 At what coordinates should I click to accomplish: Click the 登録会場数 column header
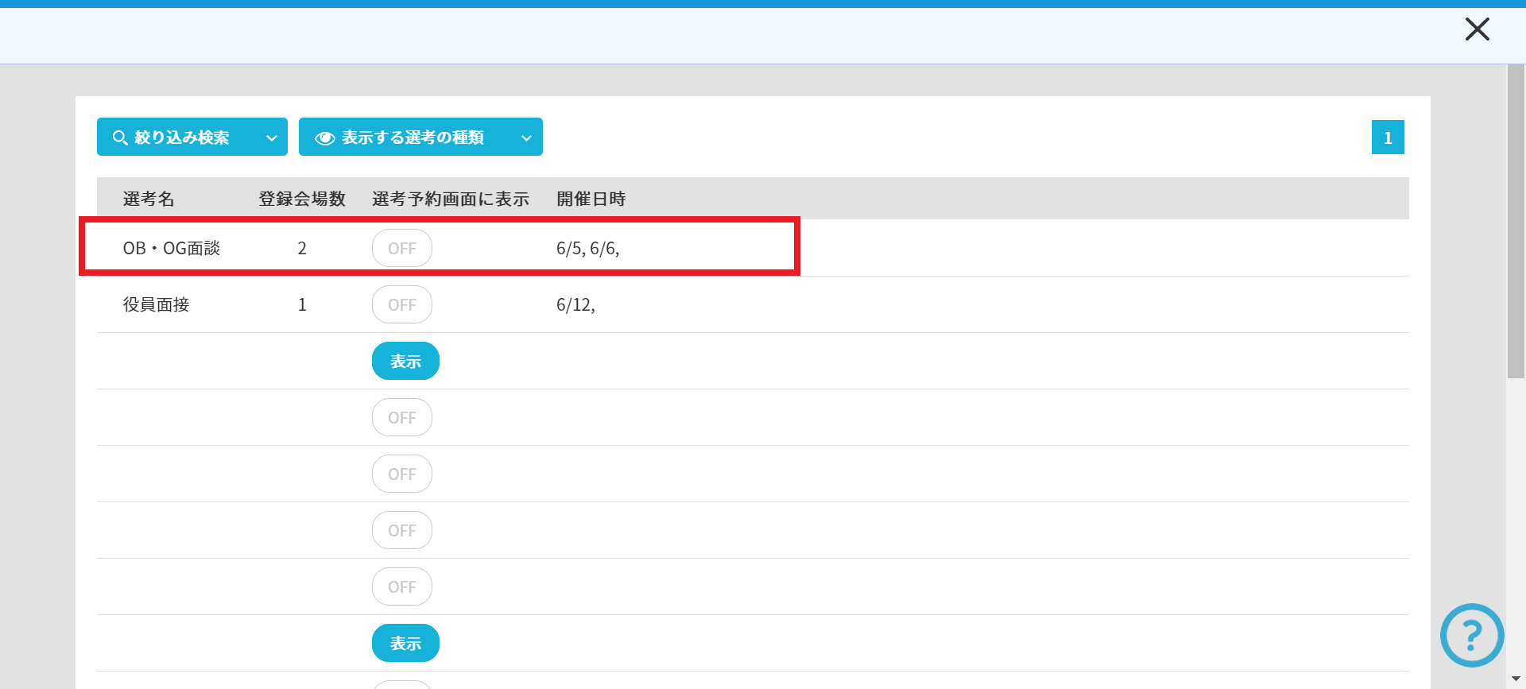tap(302, 199)
